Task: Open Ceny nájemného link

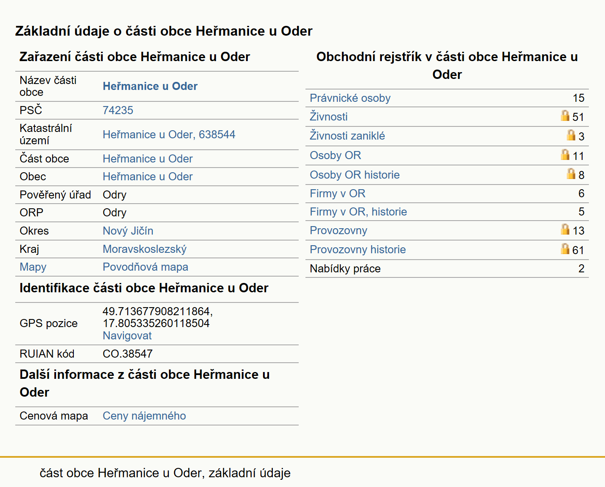Action: point(144,416)
